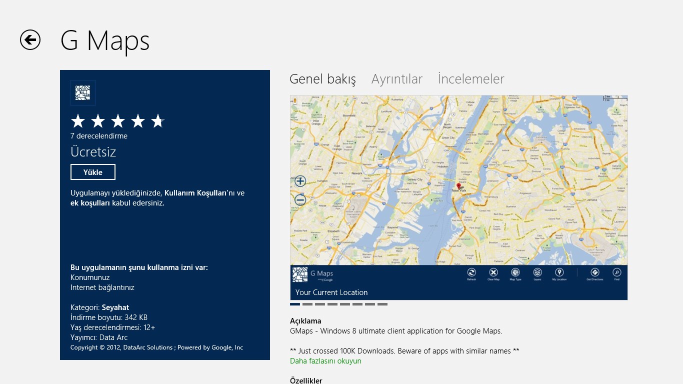Click the Find magnifier icon in the screenshot
The height and width of the screenshot is (384, 683).
click(617, 272)
